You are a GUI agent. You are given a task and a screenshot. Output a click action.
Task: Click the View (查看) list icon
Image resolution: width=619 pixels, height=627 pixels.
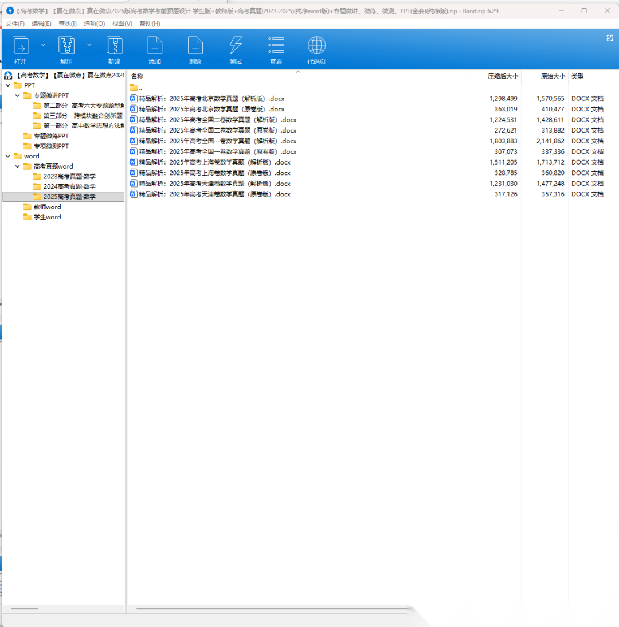(276, 46)
